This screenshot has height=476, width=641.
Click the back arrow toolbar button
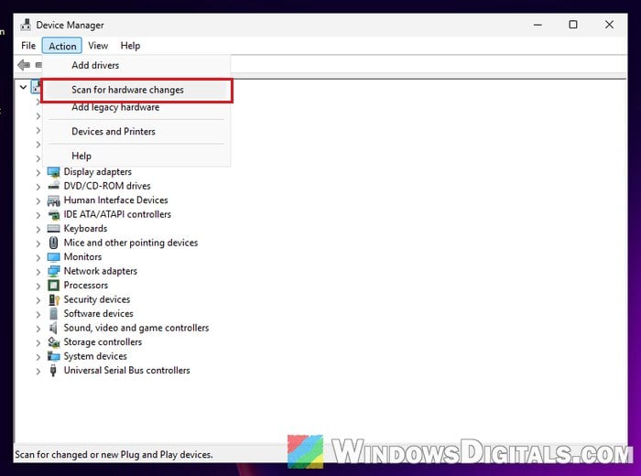pyautogui.click(x=24, y=65)
